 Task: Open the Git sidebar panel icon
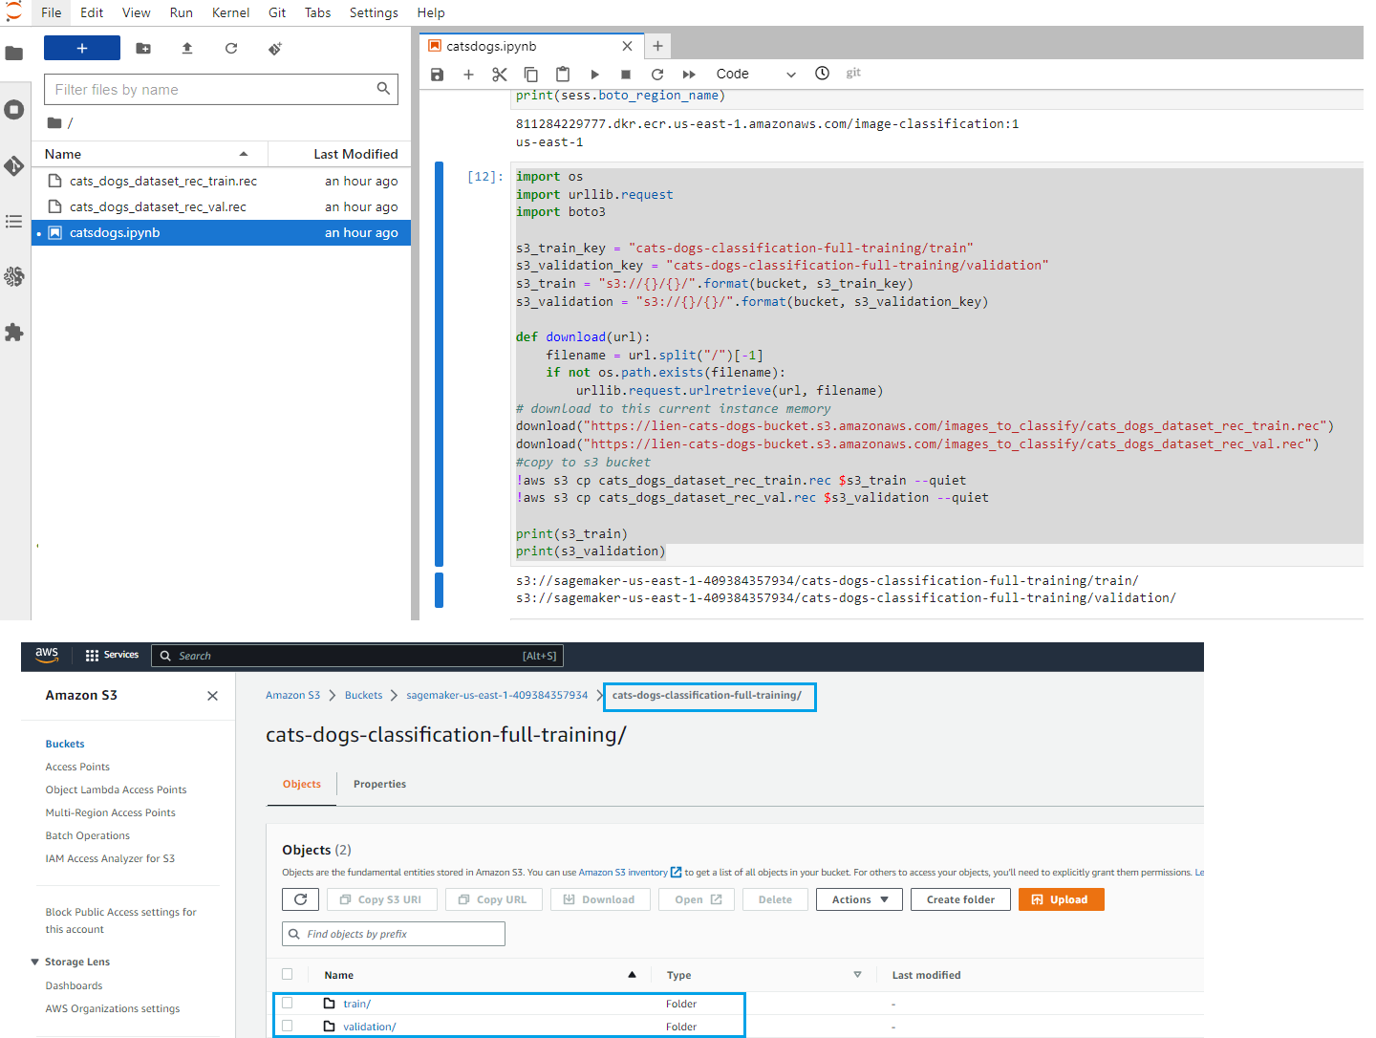[13, 165]
